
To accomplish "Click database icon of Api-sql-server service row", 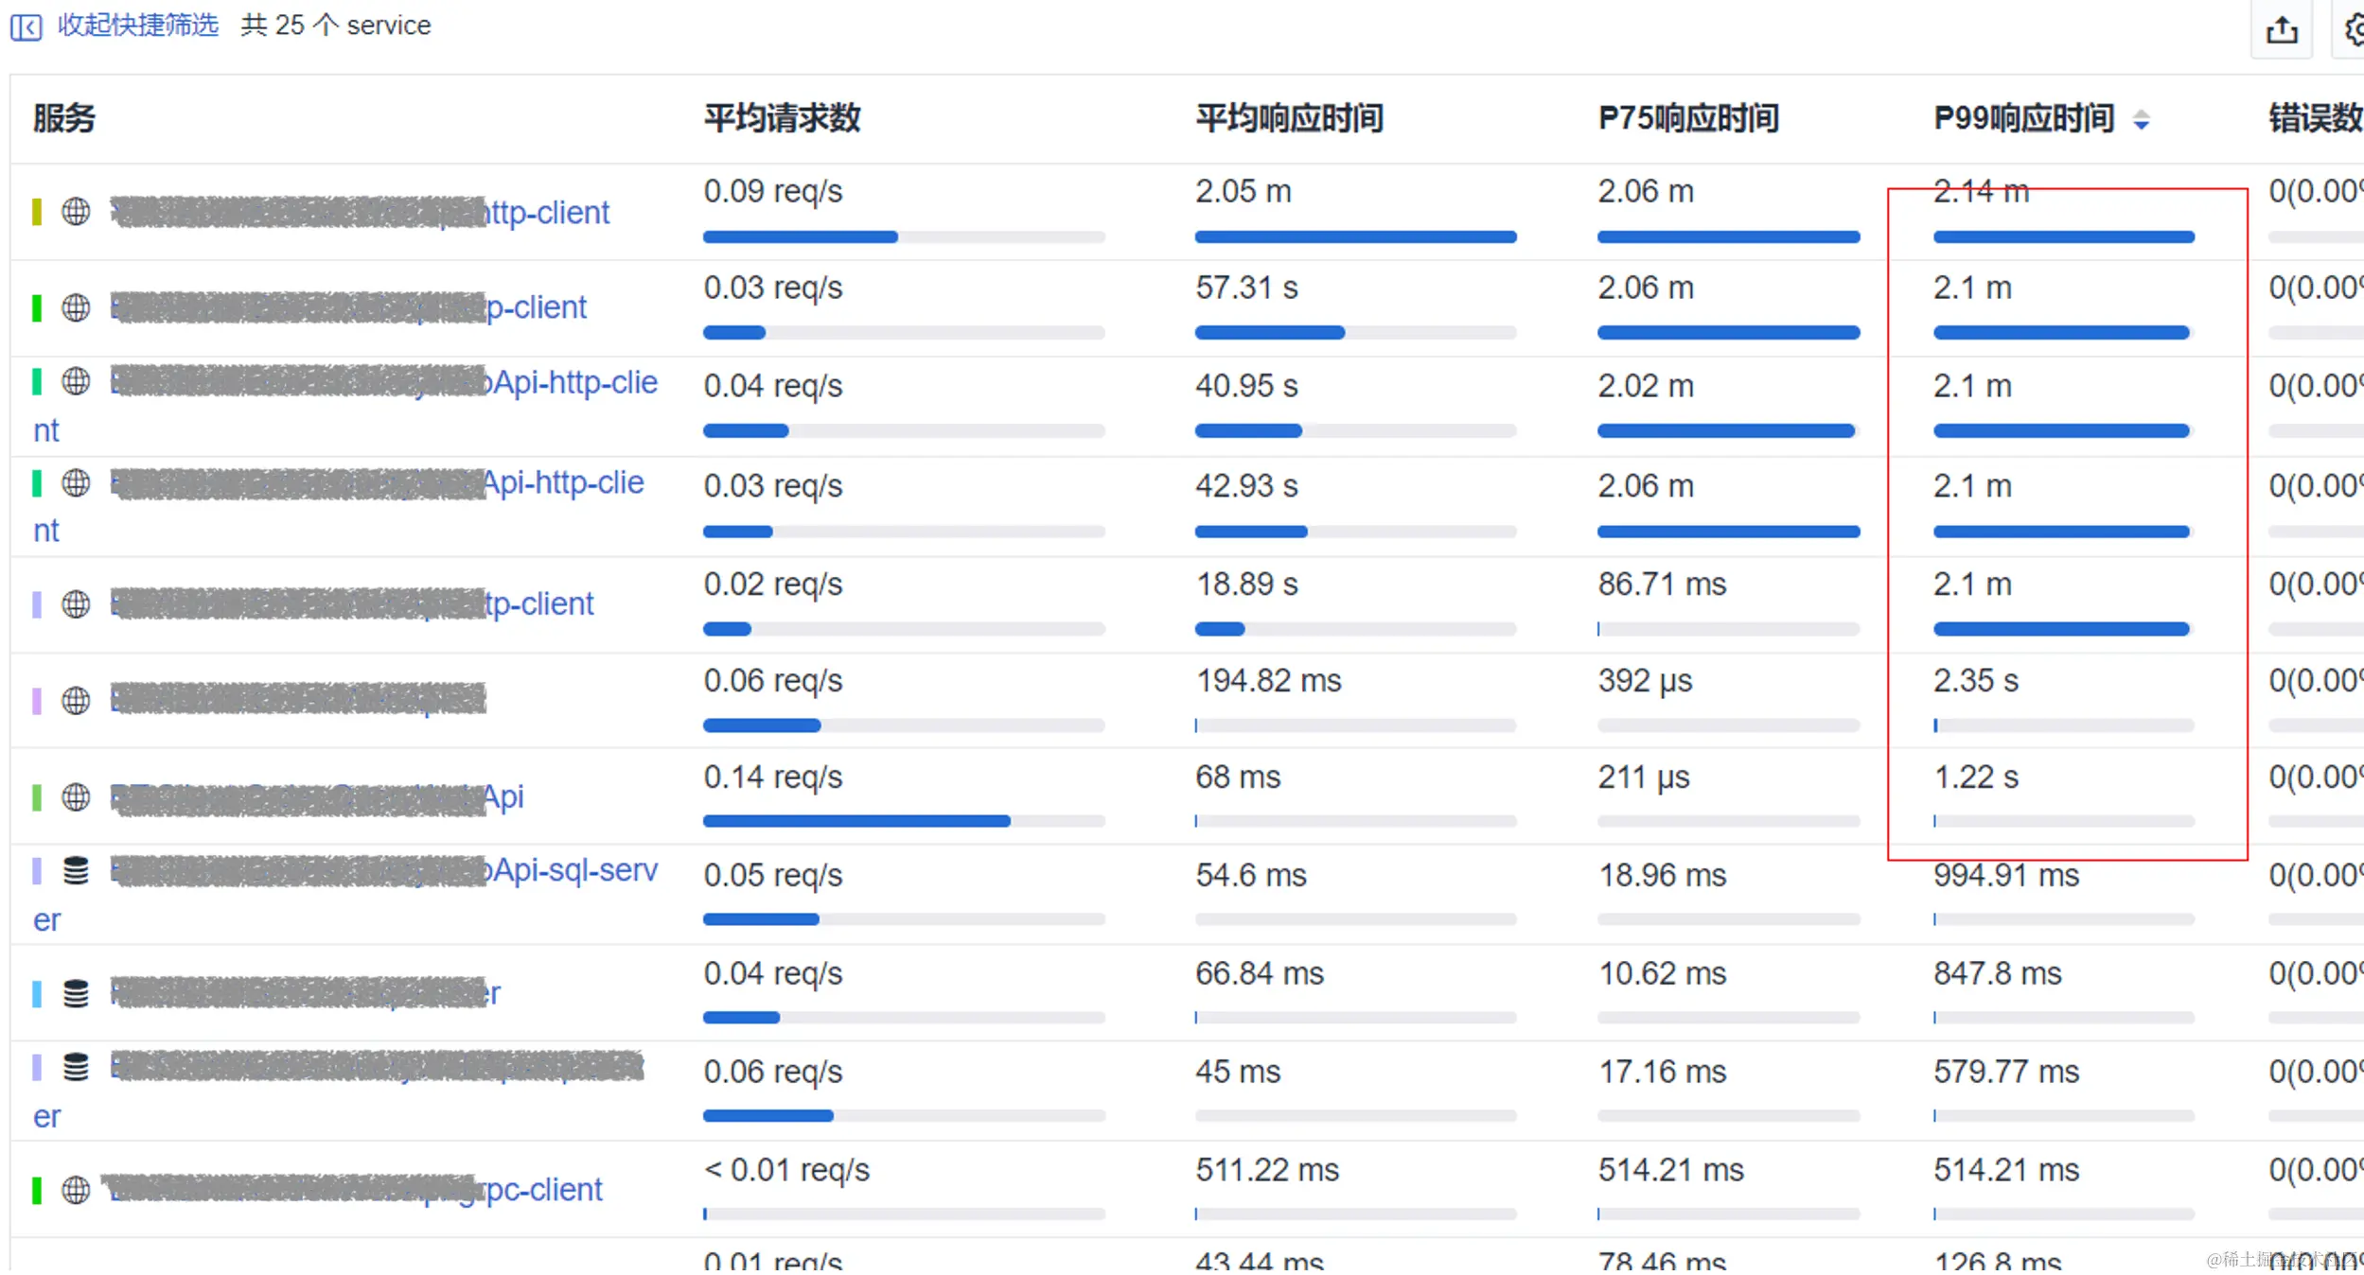I will pyautogui.click(x=76, y=871).
